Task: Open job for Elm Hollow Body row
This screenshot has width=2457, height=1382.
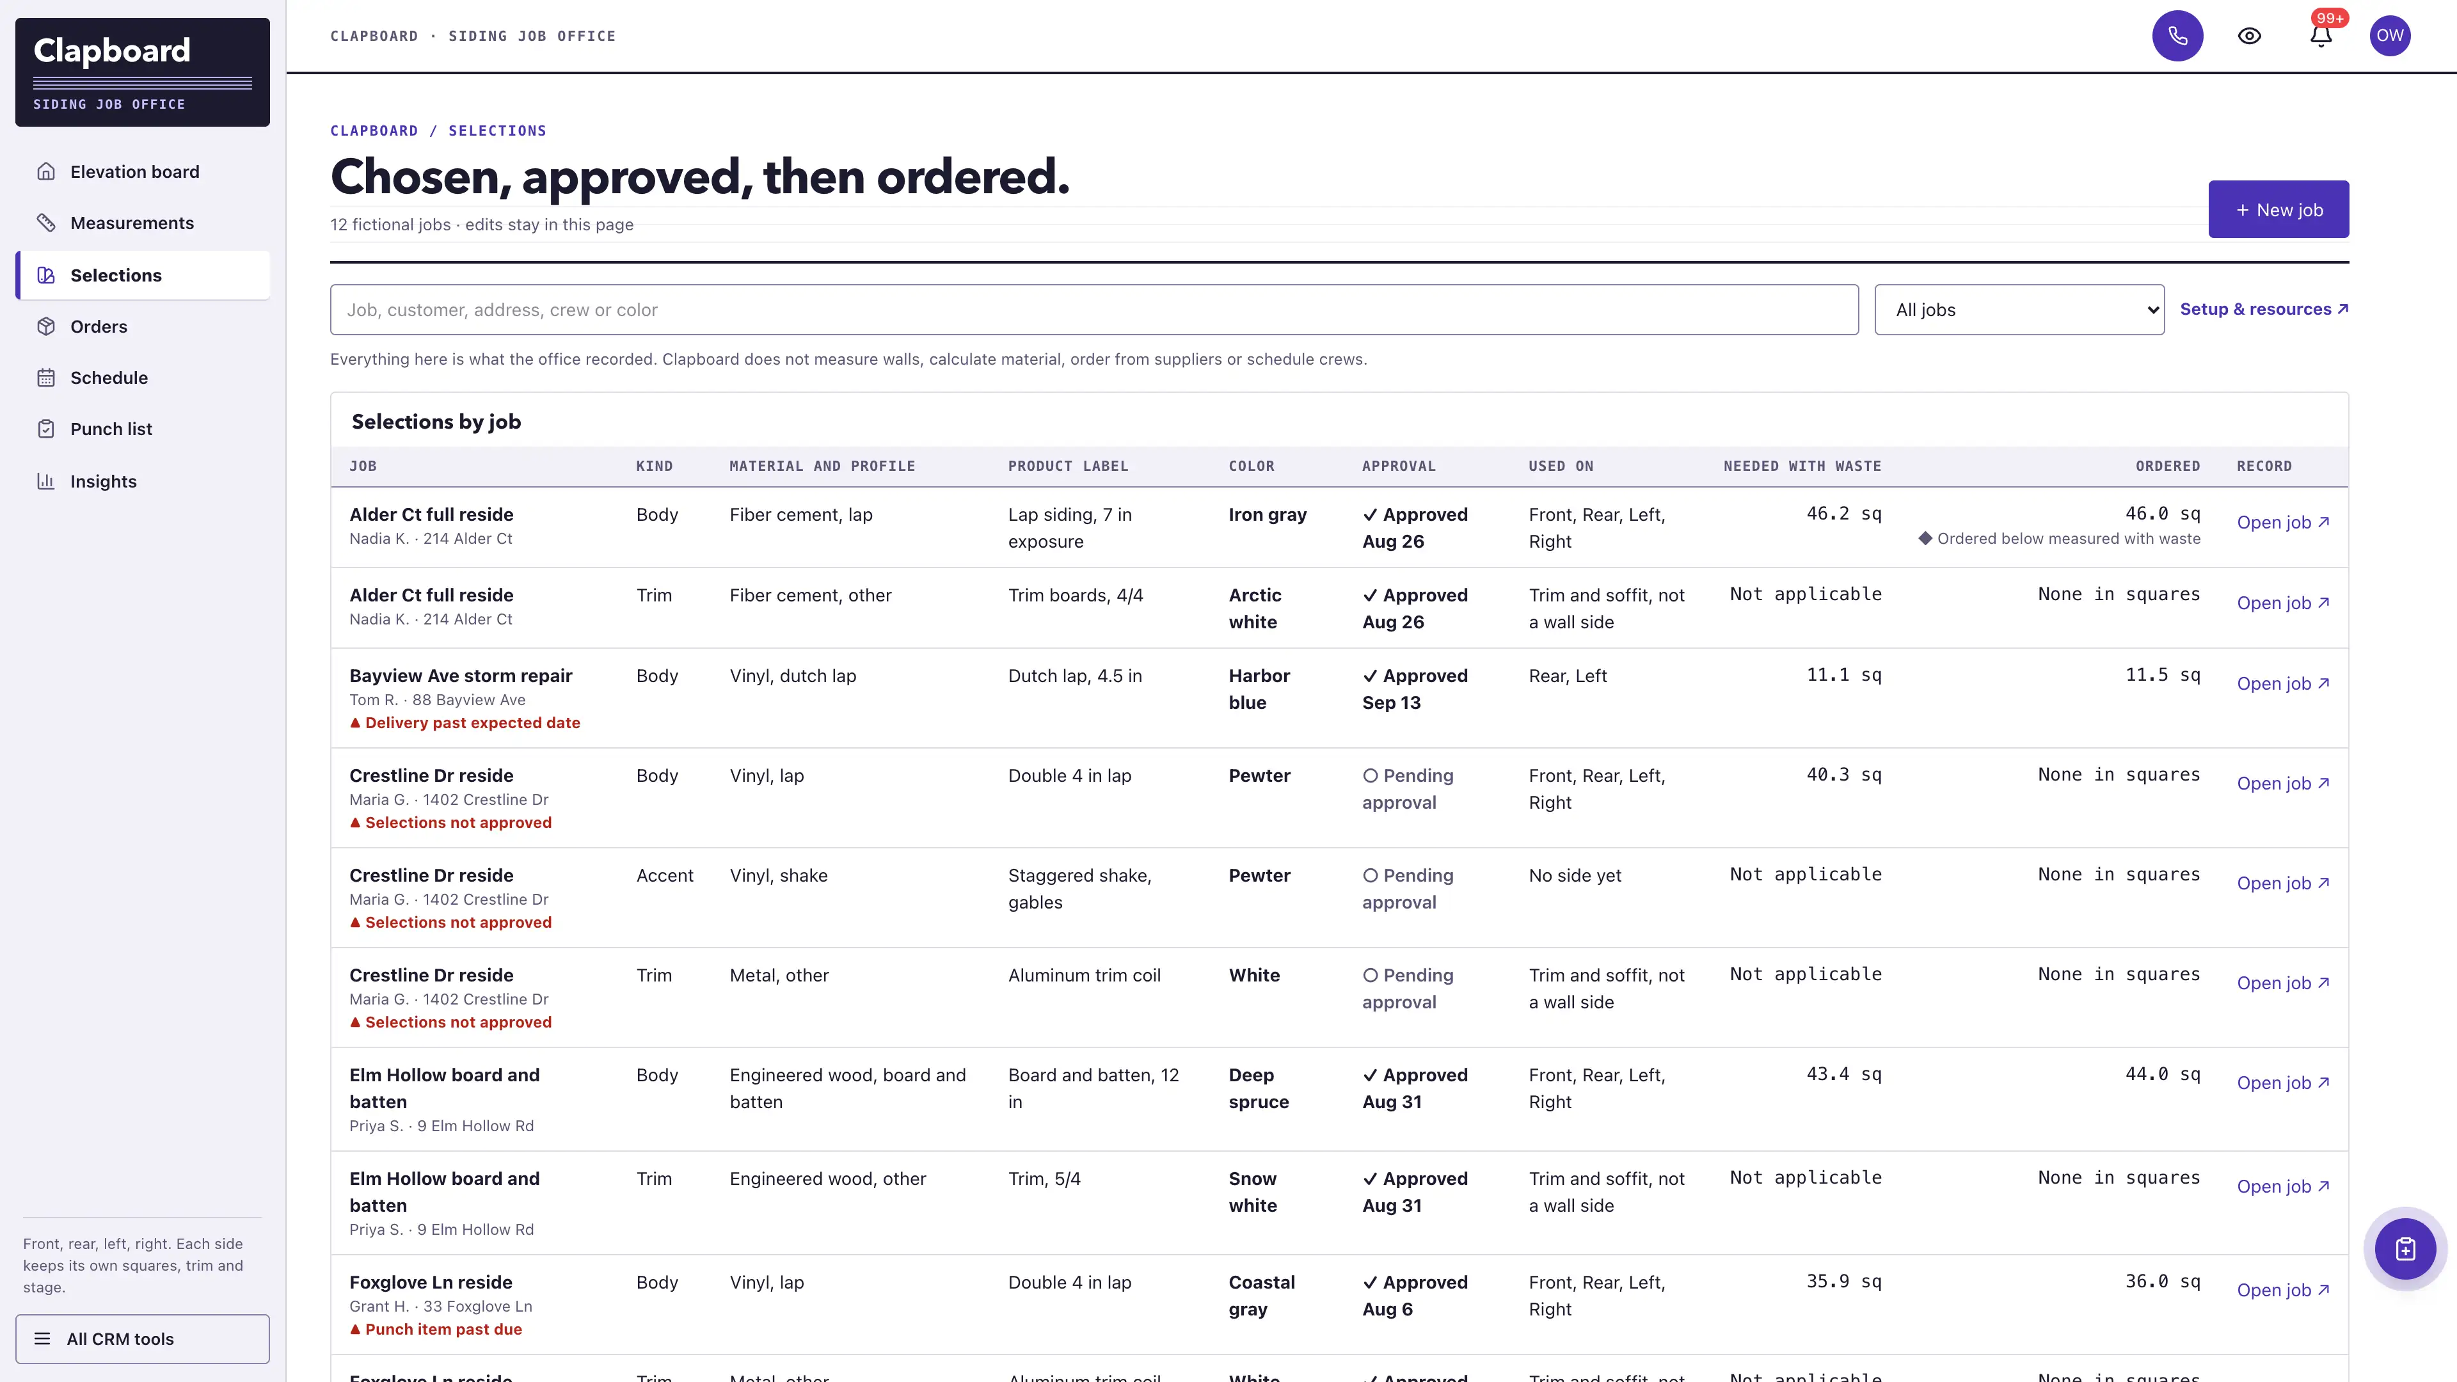Action: tap(2284, 1083)
